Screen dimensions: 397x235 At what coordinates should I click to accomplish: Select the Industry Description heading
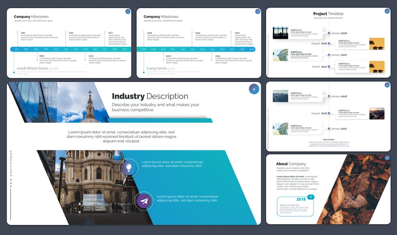150,96
